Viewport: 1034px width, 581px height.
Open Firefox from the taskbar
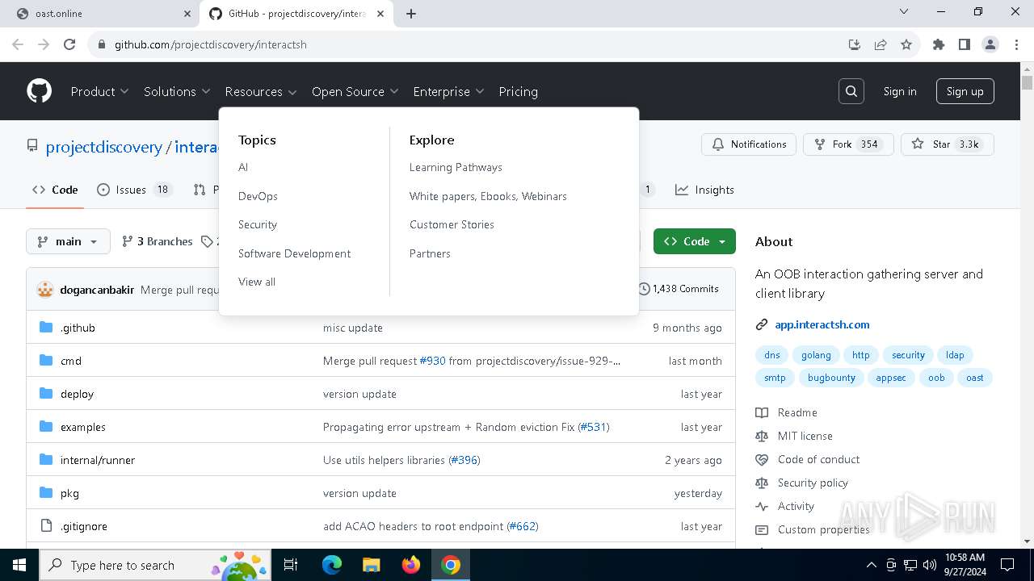(411, 565)
